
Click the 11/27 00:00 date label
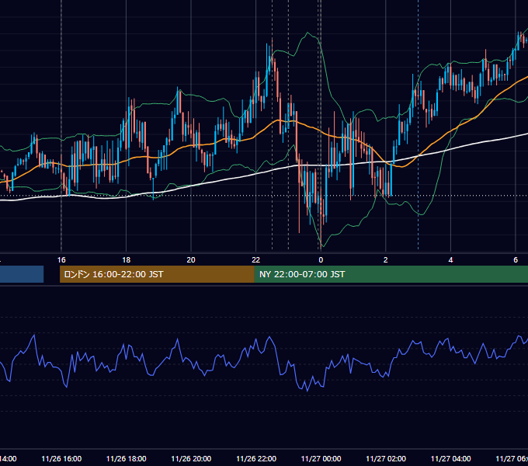click(x=321, y=459)
